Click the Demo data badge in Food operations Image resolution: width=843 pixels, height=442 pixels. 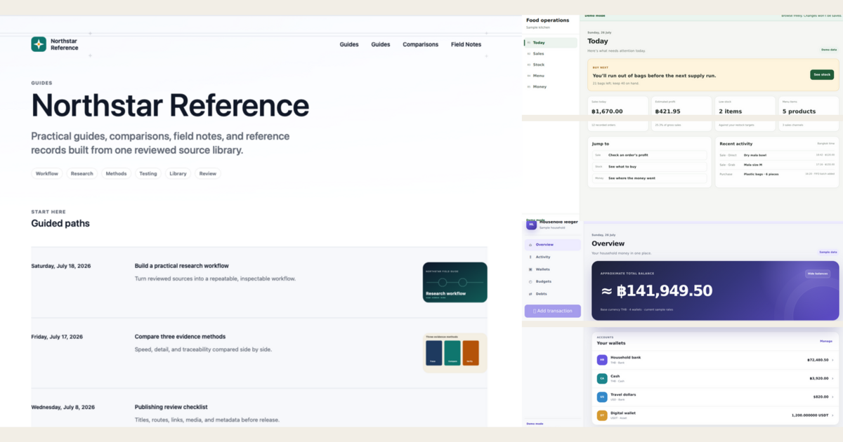tap(829, 50)
